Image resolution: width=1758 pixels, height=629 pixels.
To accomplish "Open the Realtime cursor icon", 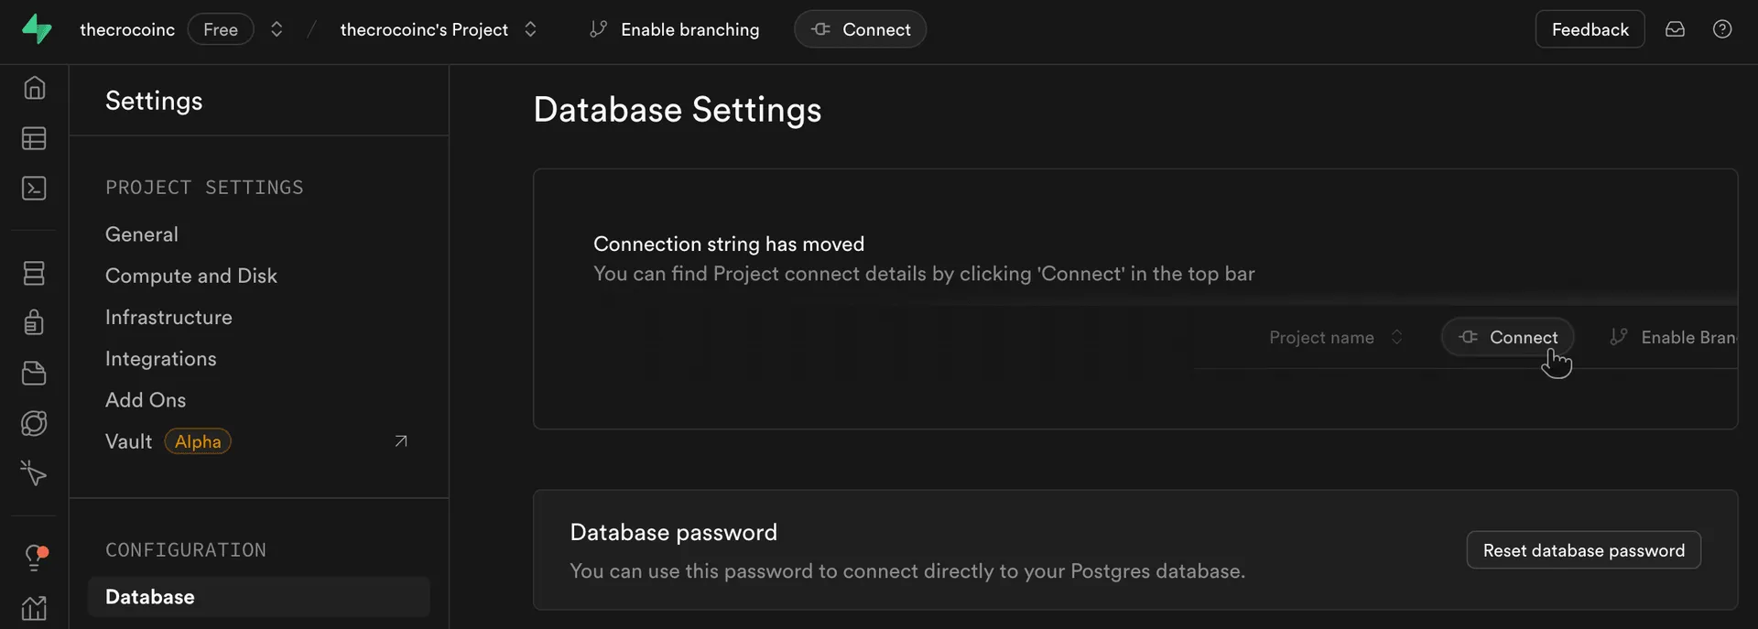I will coord(34,472).
